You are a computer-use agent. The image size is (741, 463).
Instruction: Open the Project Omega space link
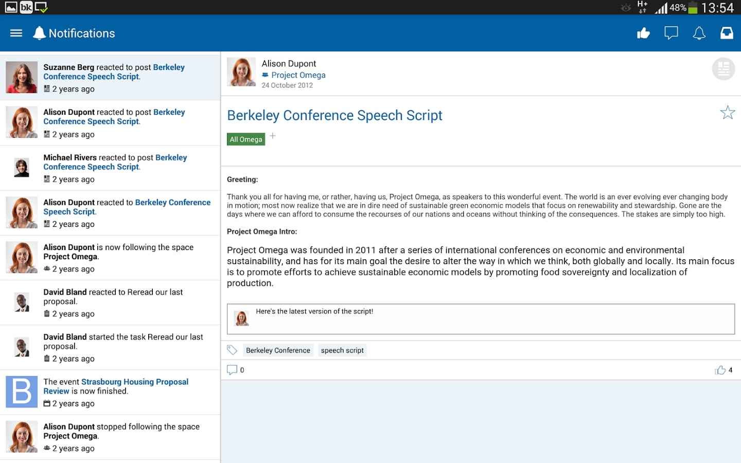[x=298, y=75]
